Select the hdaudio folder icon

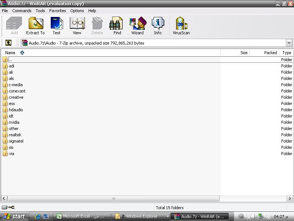(x=6, y=109)
